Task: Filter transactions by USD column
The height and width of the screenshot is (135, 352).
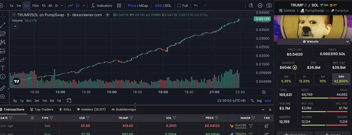Action: [88, 118]
